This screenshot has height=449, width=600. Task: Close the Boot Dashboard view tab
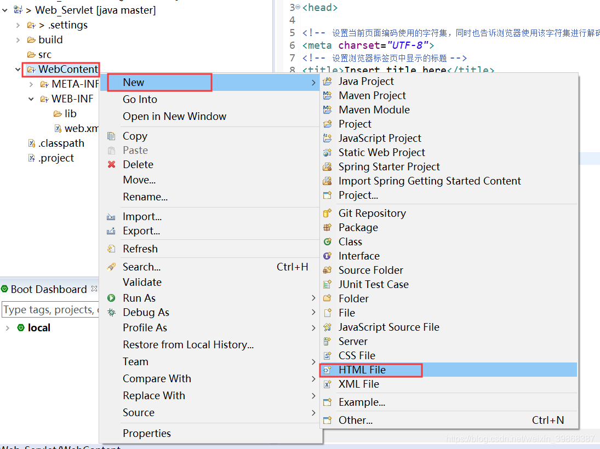[94, 289]
